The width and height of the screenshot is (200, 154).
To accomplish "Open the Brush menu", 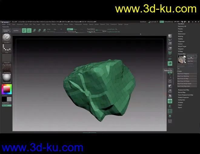I will [9, 24].
